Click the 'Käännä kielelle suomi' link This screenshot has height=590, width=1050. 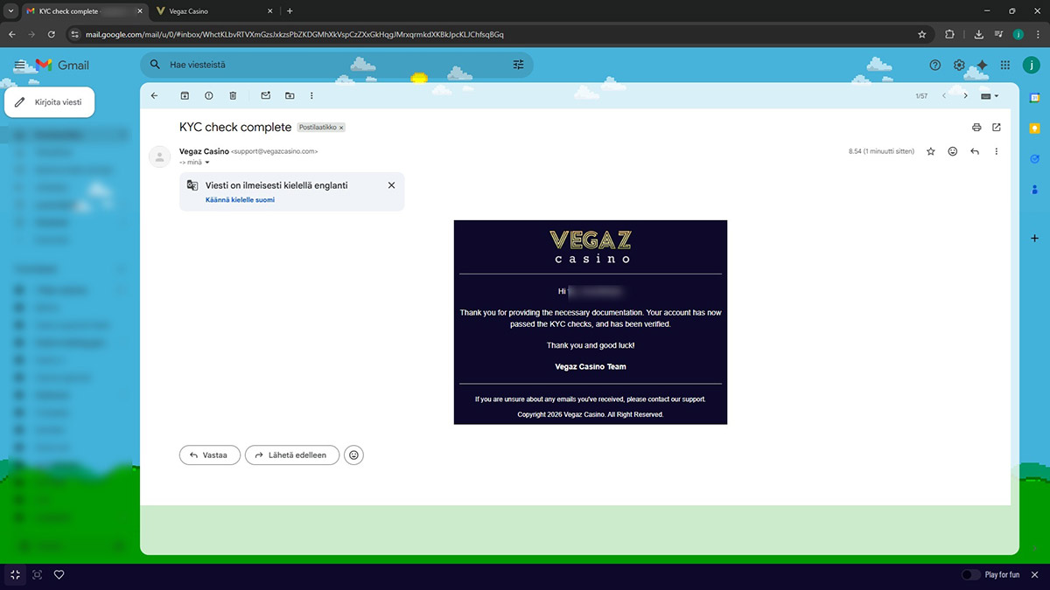pos(240,200)
